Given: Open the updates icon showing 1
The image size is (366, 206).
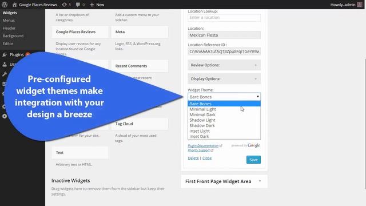Looking at the screenshot, I should [65, 5].
